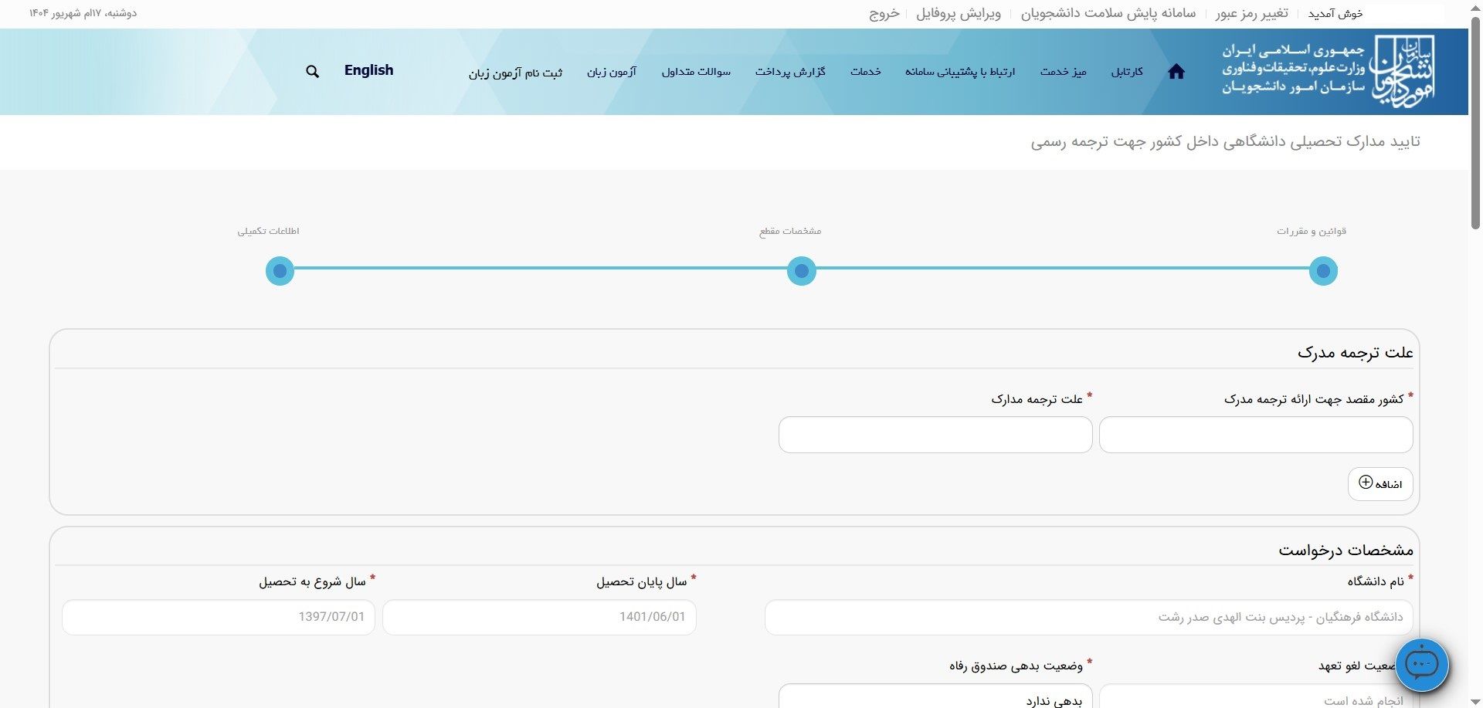The width and height of the screenshot is (1483, 708).
Task: Switch site language to English
Action: pos(368,70)
